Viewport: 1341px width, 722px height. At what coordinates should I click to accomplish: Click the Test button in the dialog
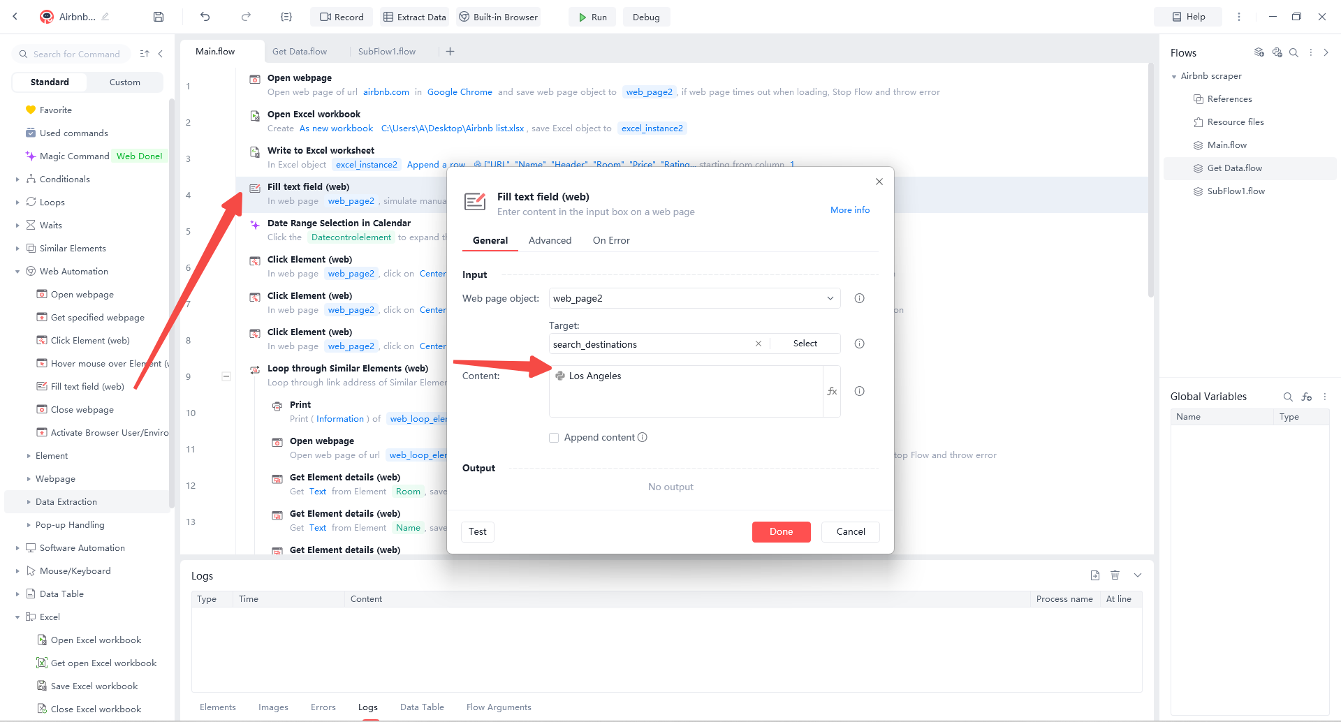point(477,531)
